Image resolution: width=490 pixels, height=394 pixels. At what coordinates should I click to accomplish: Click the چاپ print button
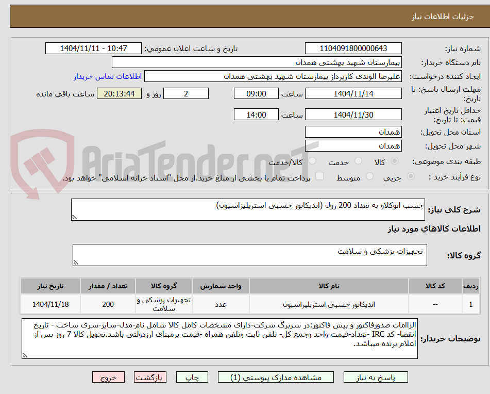192,377
